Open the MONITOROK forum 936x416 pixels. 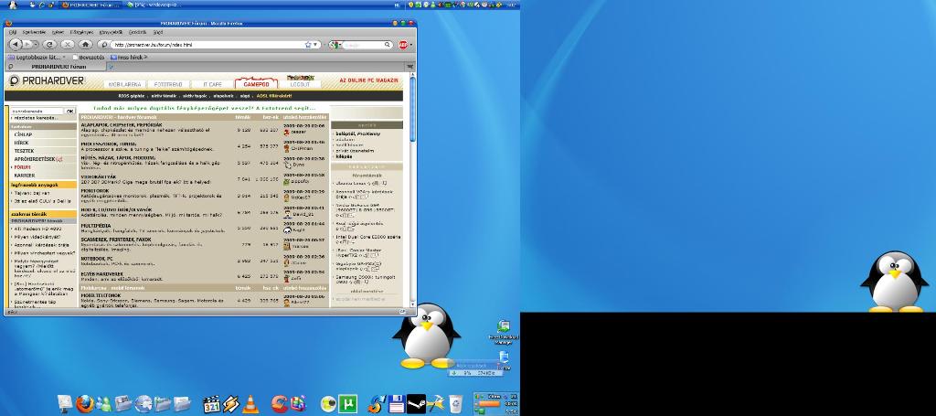(94, 191)
